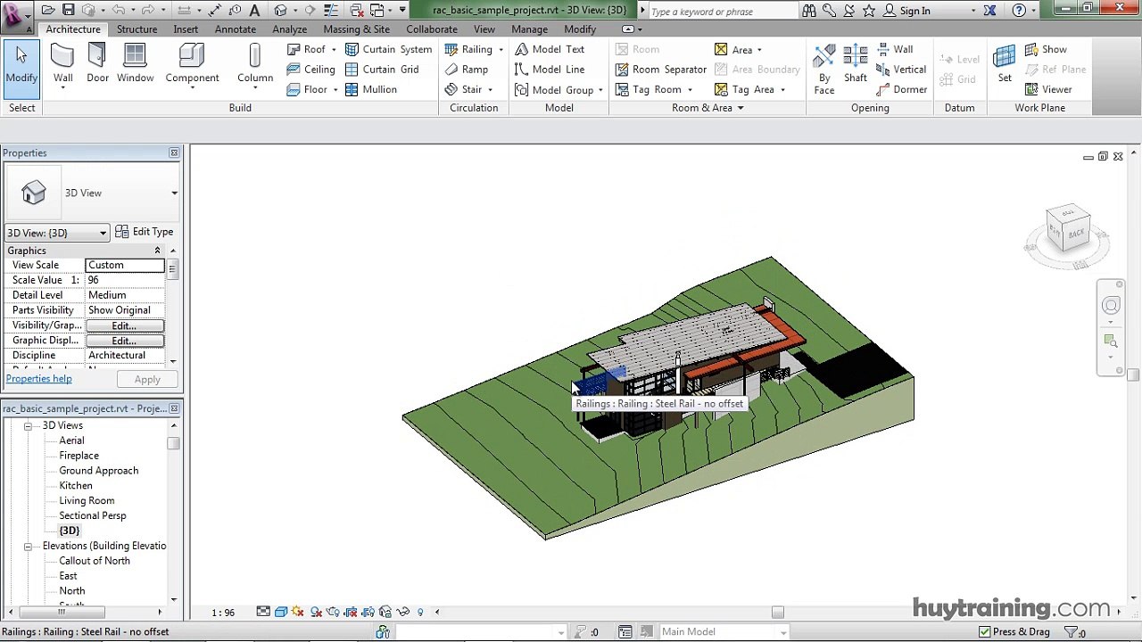
Task: Click Edit Type in Properties
Action: pyautogui.click(x=145, y=232)
